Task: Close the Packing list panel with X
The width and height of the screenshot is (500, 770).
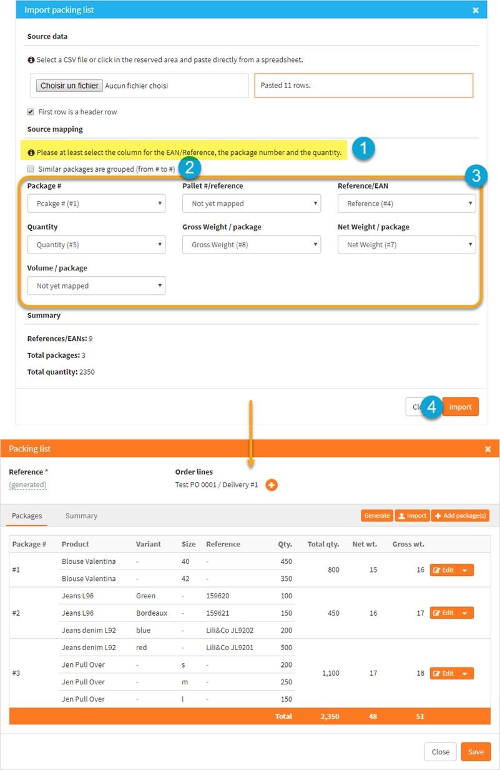Action: click(488, 449)
